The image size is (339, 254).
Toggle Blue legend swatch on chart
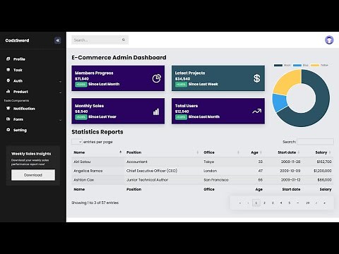[x=297, y=65]
